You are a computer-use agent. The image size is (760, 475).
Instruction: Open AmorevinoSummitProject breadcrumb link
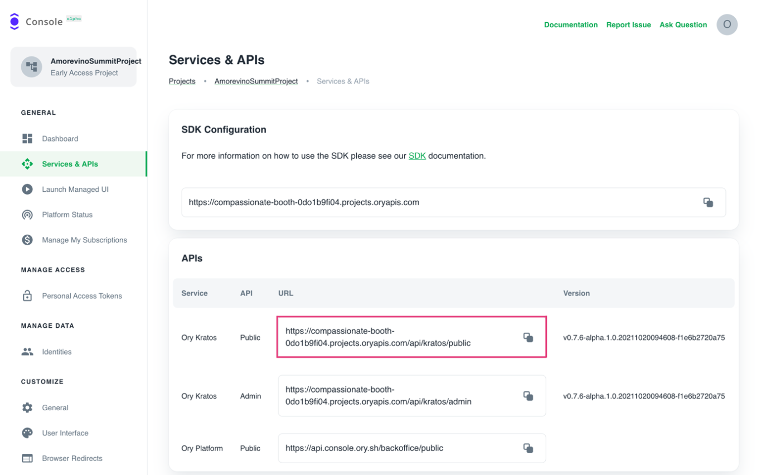click(256, 81)
